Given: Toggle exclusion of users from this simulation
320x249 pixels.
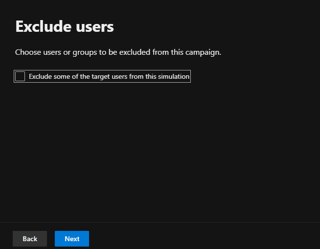Looking at the screenshot, I should click(20, 76).
